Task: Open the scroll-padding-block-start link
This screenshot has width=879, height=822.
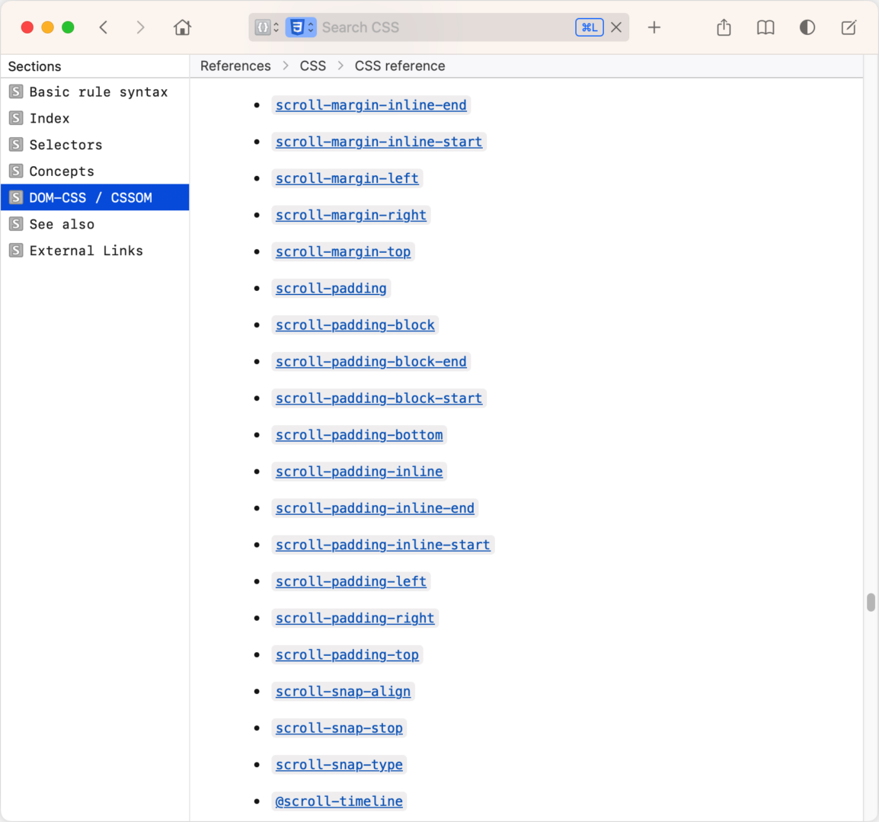Action: tap(379, 398)
